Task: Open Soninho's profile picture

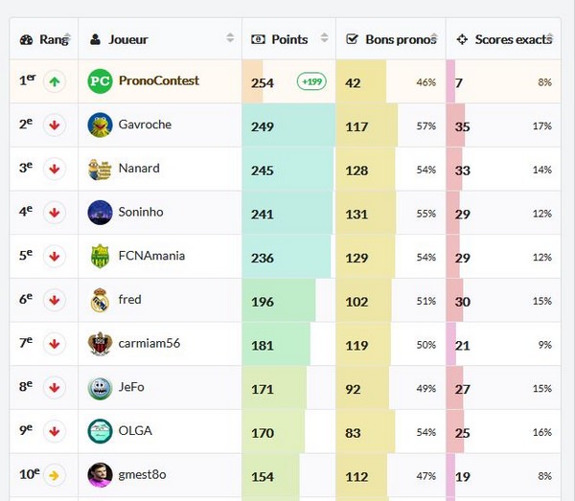Action: [101, 212]
